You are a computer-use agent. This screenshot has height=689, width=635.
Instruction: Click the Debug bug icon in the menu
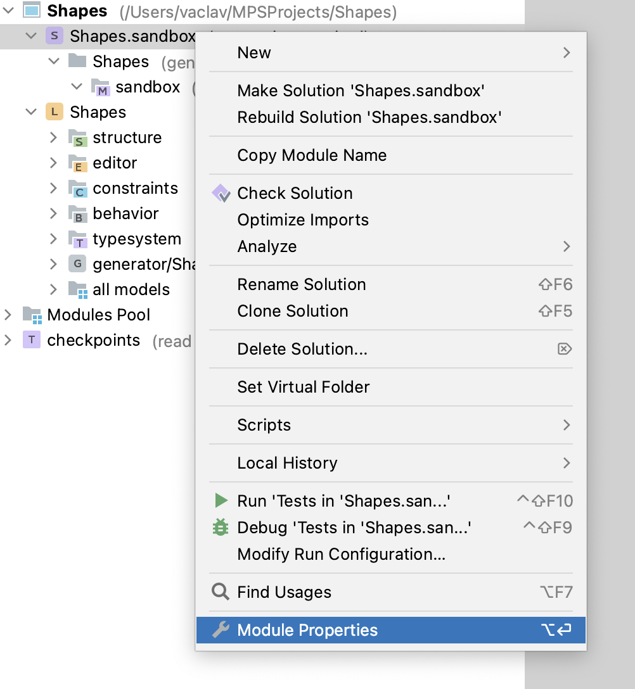[222, 527]
